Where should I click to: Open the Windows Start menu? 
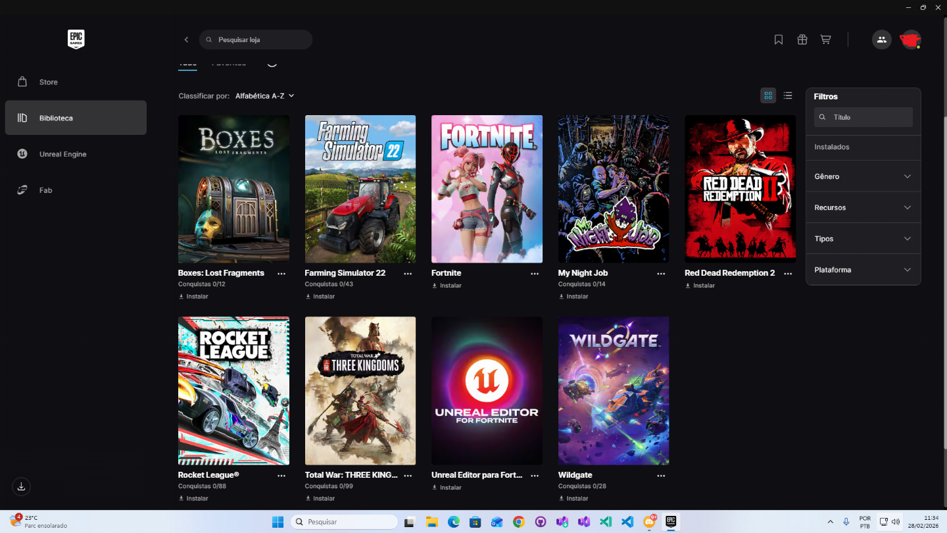coord(278,522)
